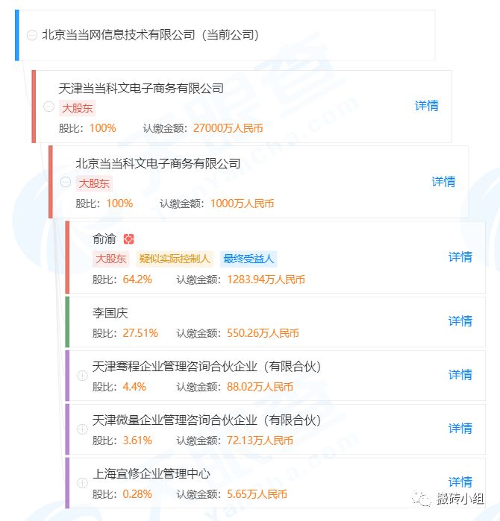Click the name 天津骞程企业管理咨询合伙企业（有限合伙）
This screenshot has width=500, height=521.
point(207,367)
